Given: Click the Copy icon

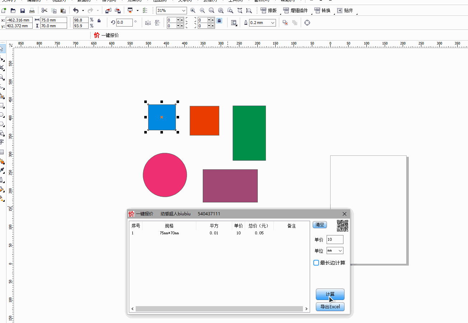Looking at the screenshot, I should pyautogui.click(x=54, y=11).
